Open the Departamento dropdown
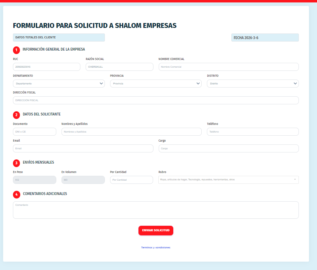Screen dimensions: 317x270 click(x=59, y=84)
